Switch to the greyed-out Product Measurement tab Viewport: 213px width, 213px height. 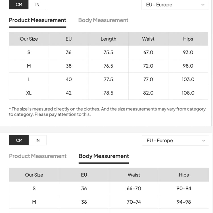tap(38, 156)
